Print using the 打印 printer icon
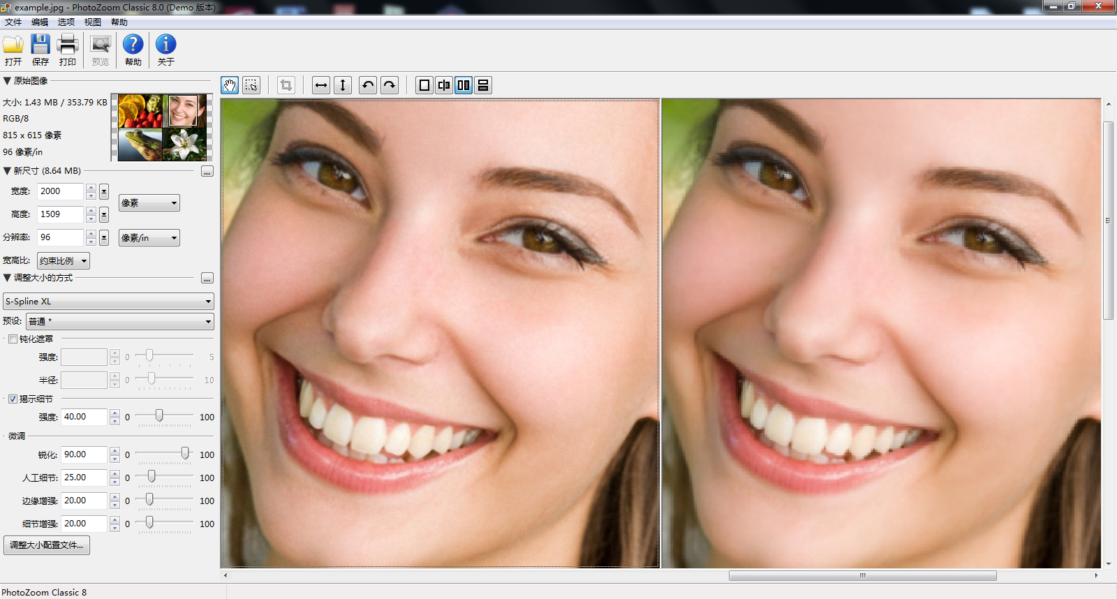Viewport: 1117px width, 599px height. click(x=68, y=50)
